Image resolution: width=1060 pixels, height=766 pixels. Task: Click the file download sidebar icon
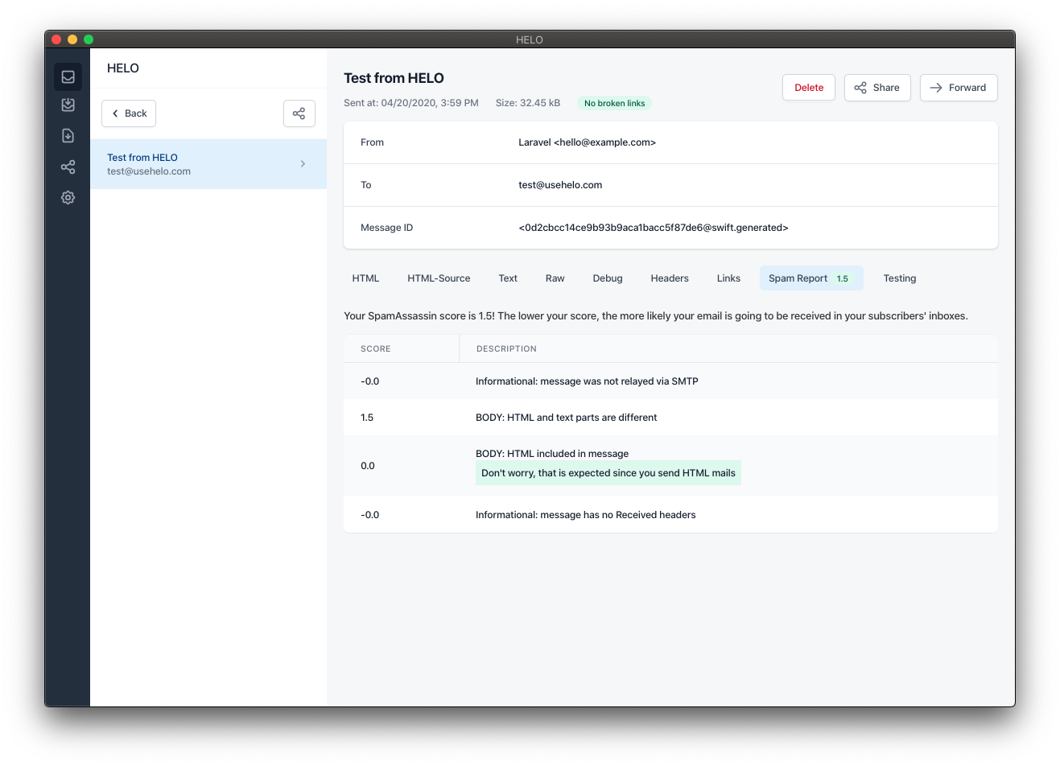(68, 135)
